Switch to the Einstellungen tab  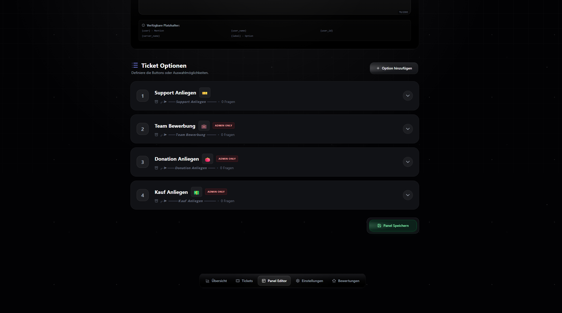310,281
